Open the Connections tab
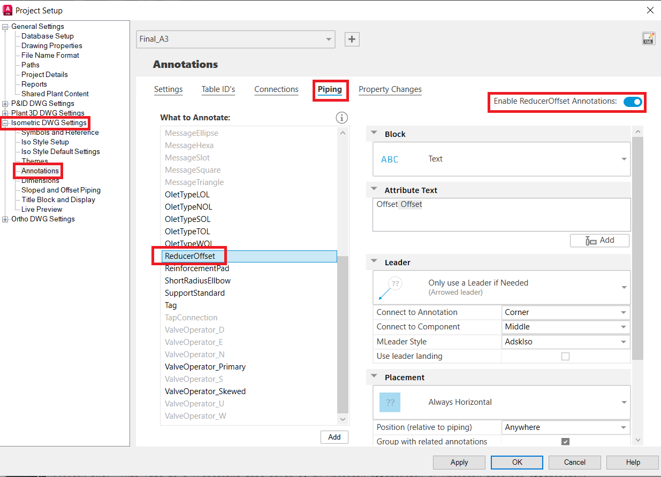This screenshot has width=661, height=477. click(x=276, y=89)
